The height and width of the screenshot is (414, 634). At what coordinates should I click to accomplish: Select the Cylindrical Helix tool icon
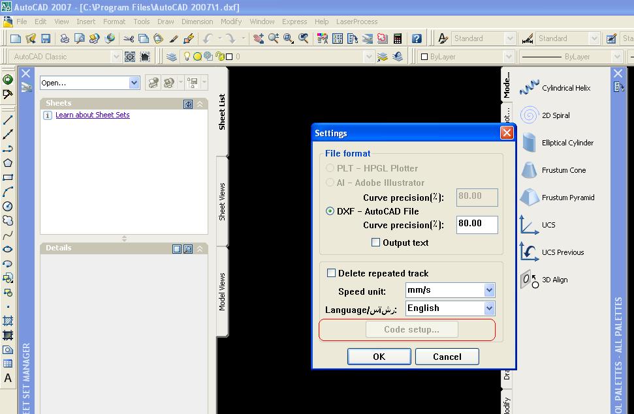click(530, 88)
